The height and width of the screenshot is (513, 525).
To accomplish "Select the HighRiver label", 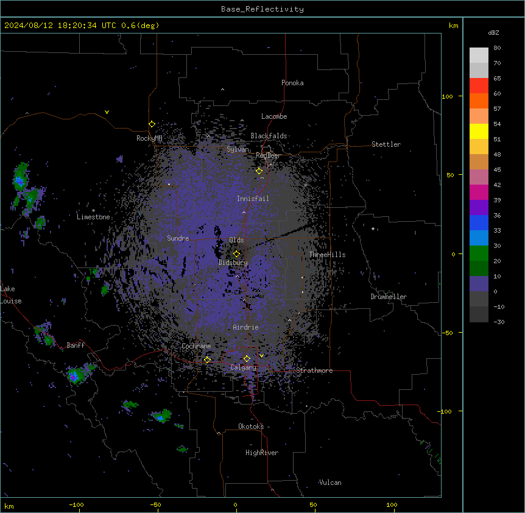I will pos(262,453).
